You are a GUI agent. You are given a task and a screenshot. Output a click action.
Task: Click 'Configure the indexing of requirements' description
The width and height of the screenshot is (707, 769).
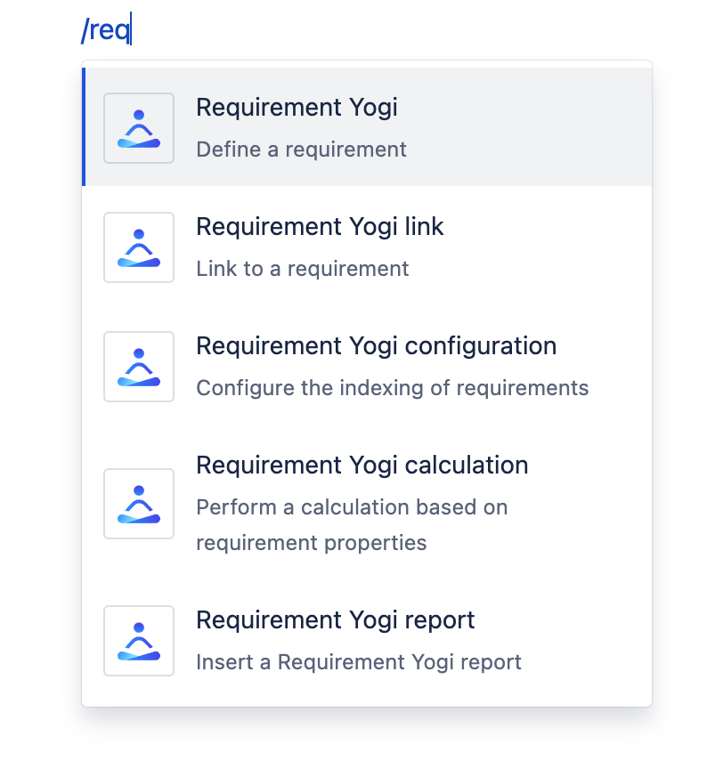coord(392,388)
